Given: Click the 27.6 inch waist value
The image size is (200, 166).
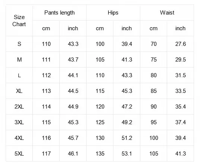Looking at the screenshot, I should tap(180, 44).
